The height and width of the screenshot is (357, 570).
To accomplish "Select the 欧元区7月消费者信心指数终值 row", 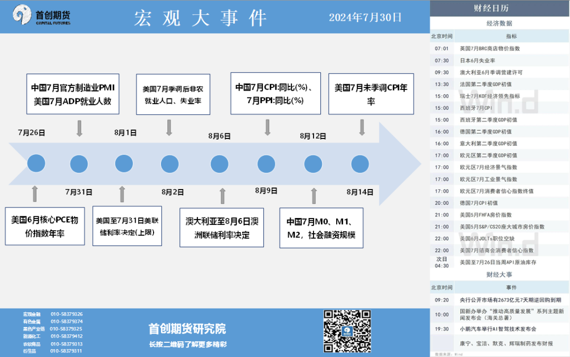I will pyautogui.click(x=499, y=191).
